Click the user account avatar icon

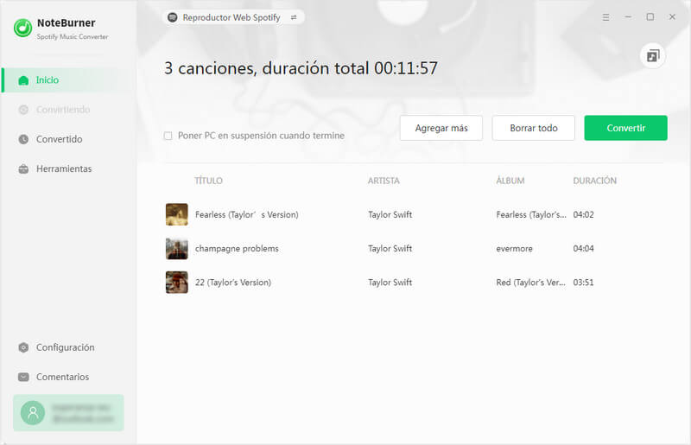pyautogui.click(x=33, y=413)
